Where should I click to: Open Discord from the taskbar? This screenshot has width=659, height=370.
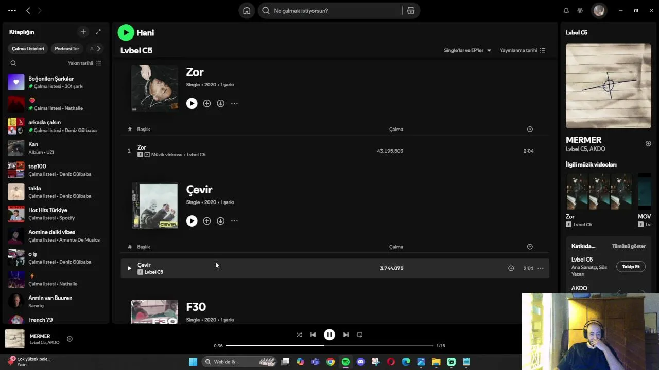click(360, 362)
